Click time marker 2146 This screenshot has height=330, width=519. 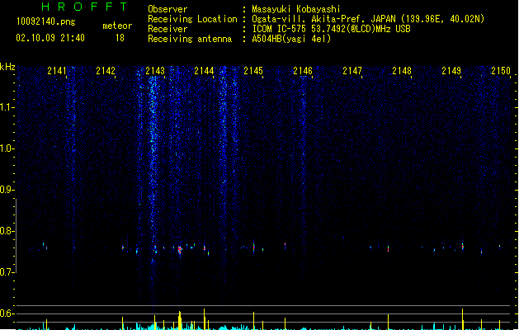303,71
